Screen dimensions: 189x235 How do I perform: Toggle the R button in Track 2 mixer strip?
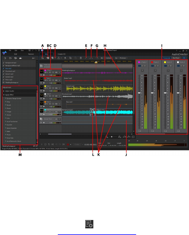point(158,66)
